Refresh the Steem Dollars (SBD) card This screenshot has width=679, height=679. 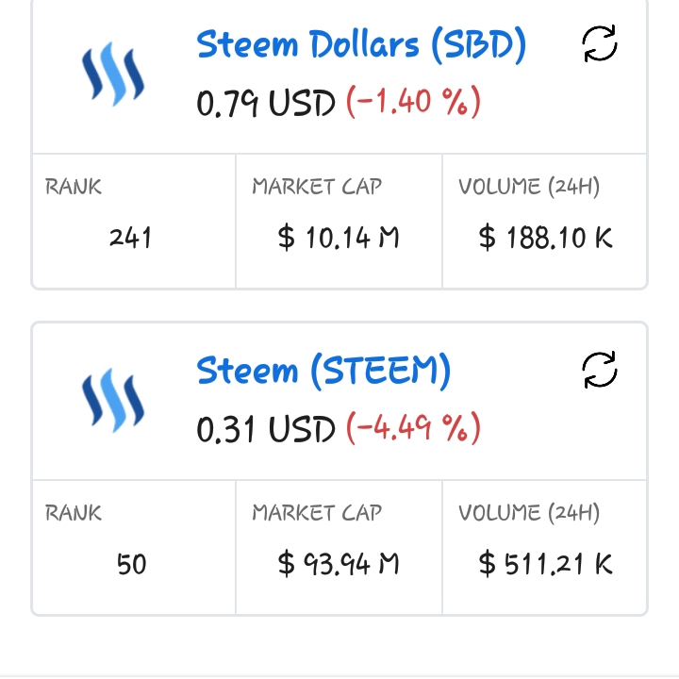pos(600,43)
